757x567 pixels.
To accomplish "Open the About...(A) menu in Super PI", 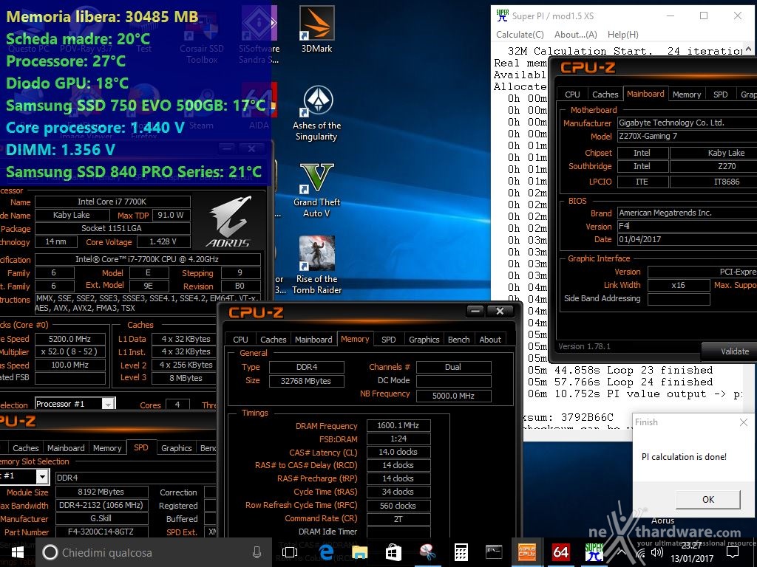I will click(x=575, y=35).
